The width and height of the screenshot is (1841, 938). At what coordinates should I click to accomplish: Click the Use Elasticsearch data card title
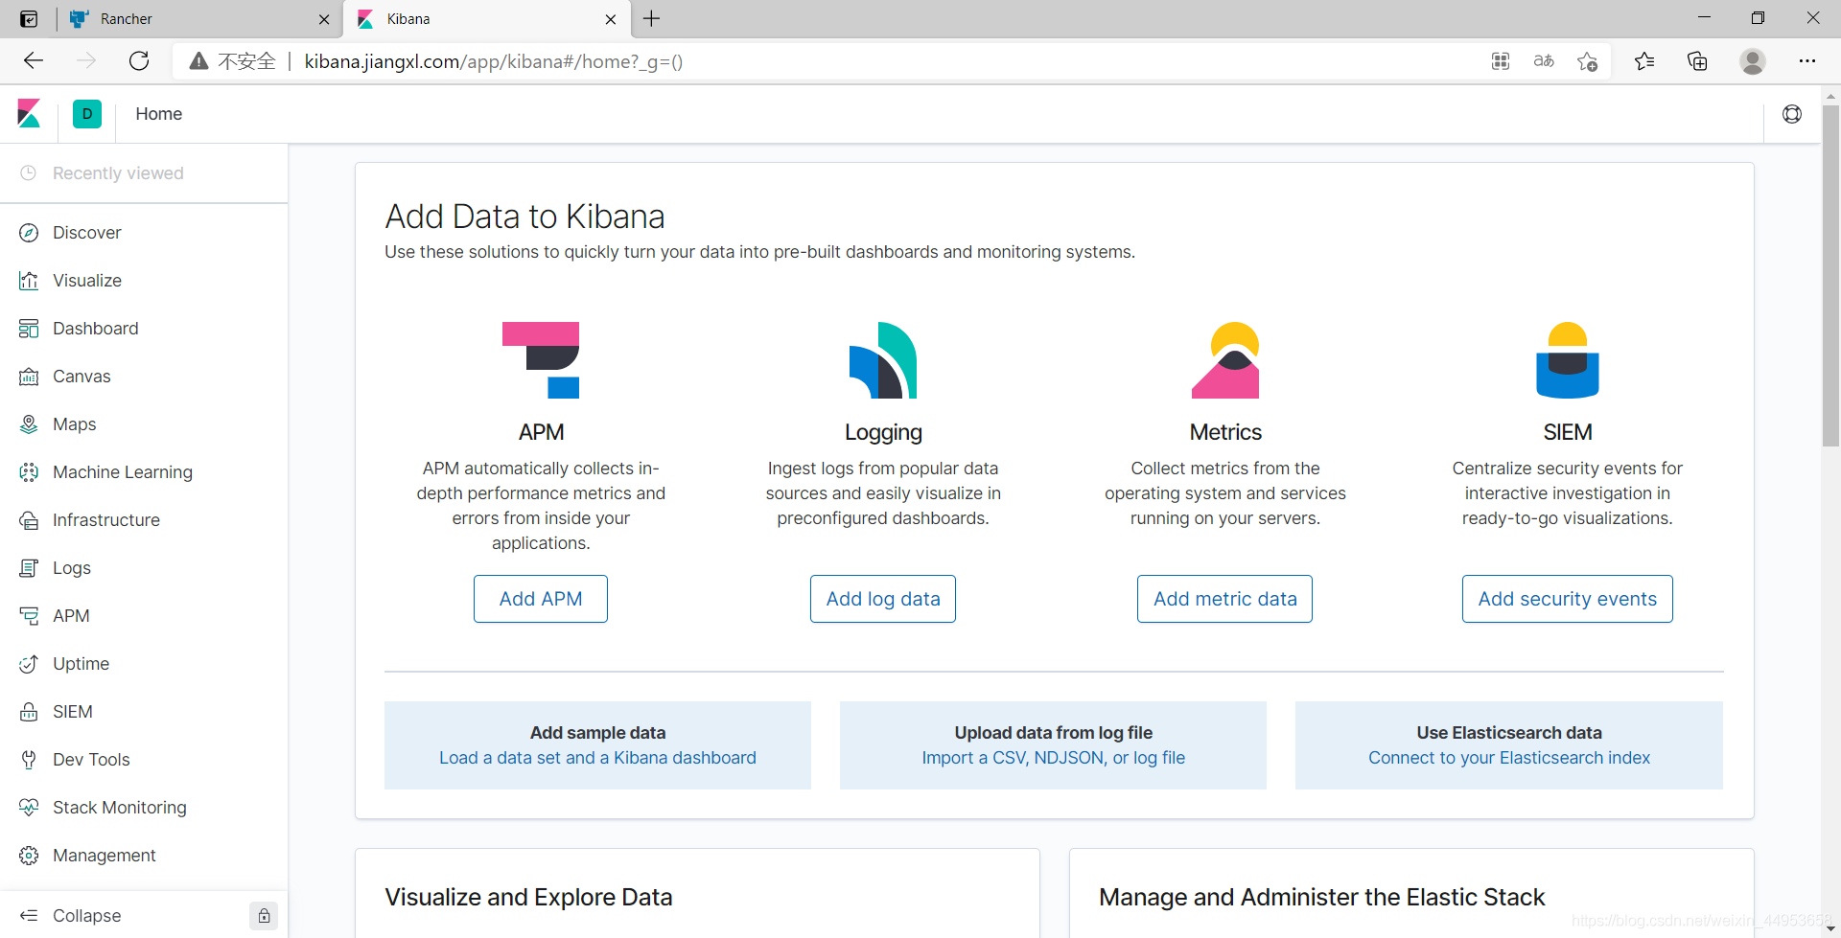[1509, 733]
